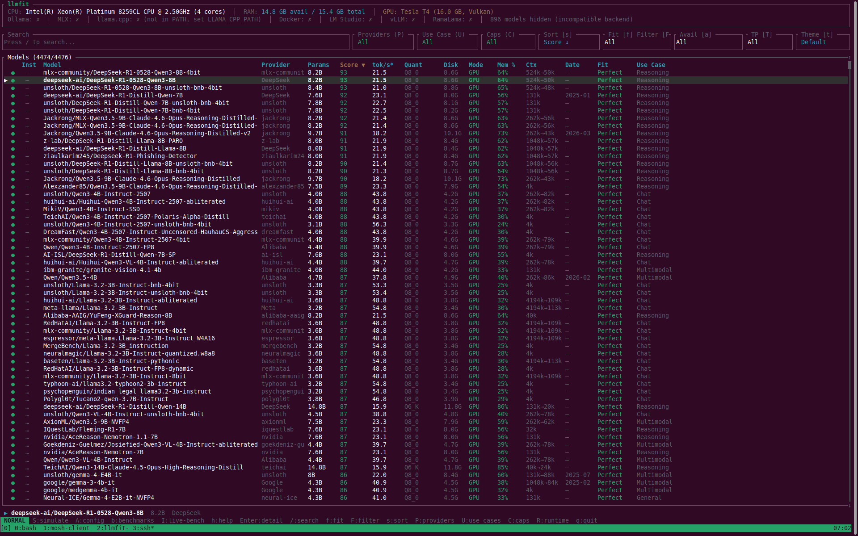Click status dot of ziaulkarim245/Deepseek-R1-Phishing-Detector

pyautogui.click(x=13, y=156)
